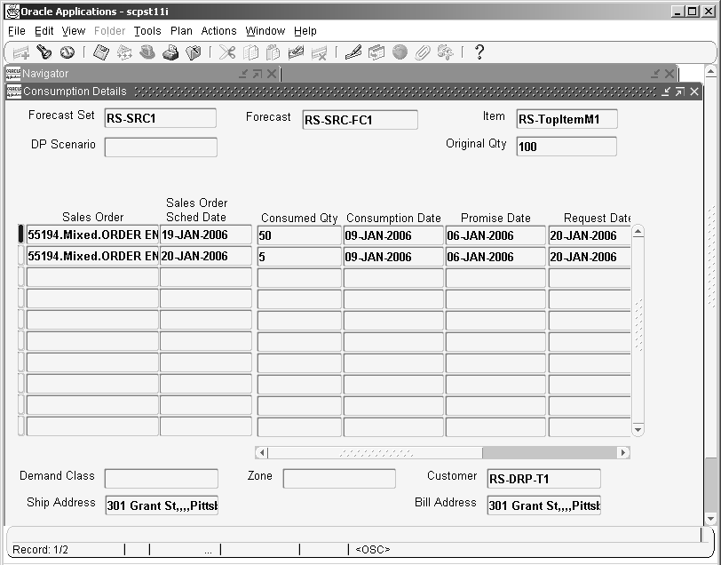Click horizontal scrollbar left arrow under table
Viewport: 721px width, 565px height.
coord(262,453)
